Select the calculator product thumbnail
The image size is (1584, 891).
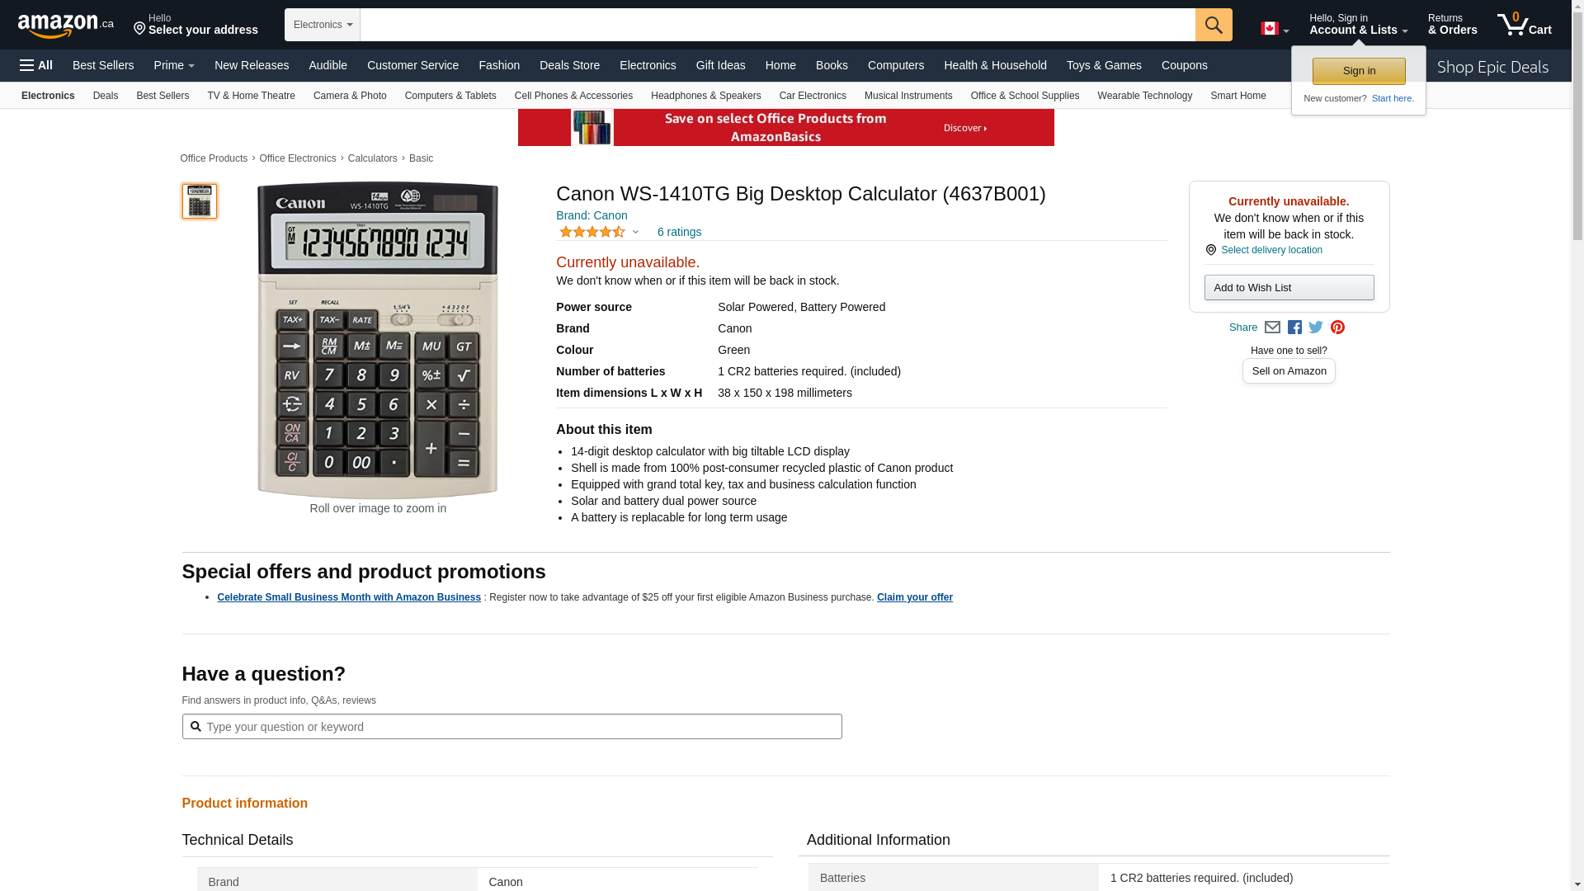(200, 201)
